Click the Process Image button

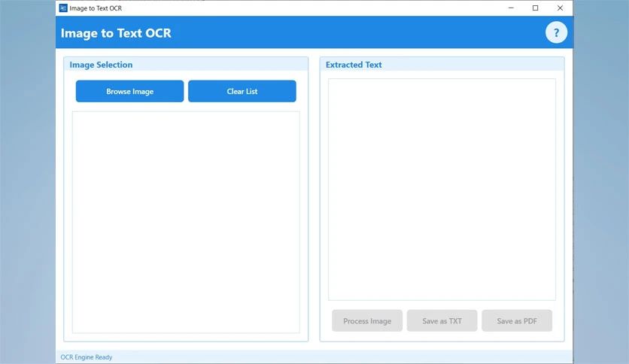click(367, 320)
